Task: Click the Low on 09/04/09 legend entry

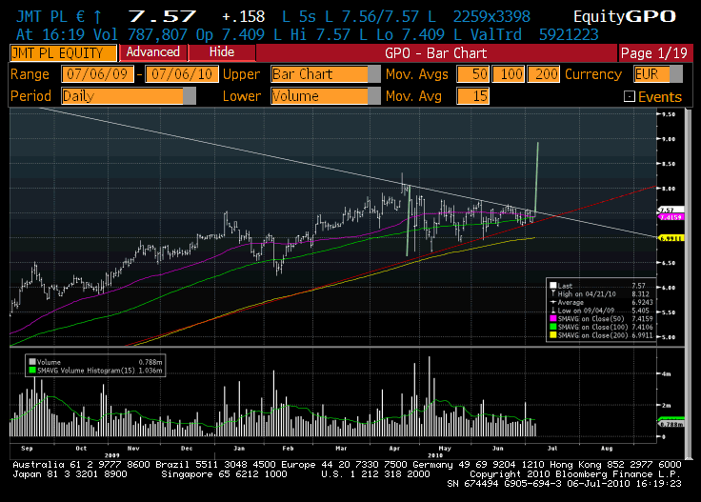Action: pos(601,311)
